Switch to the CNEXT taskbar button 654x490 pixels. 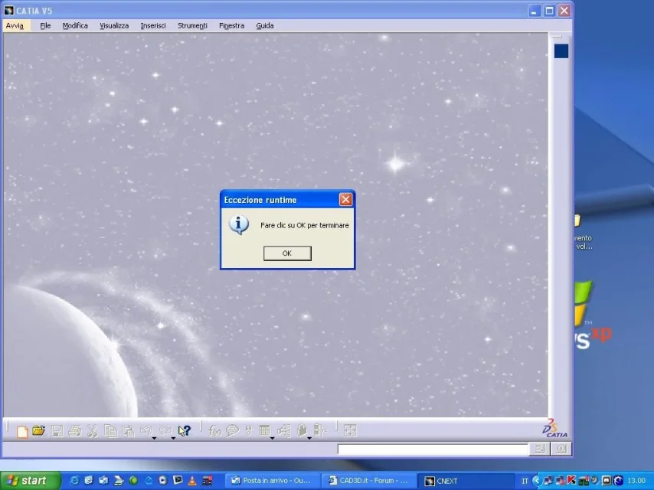click(465, 481)
